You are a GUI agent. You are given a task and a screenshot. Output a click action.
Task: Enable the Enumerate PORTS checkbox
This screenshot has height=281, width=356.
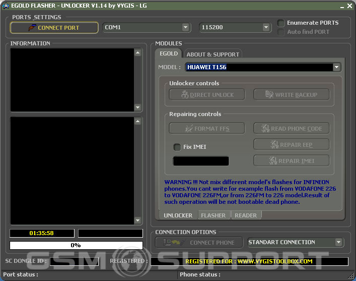tap(281, 23)
